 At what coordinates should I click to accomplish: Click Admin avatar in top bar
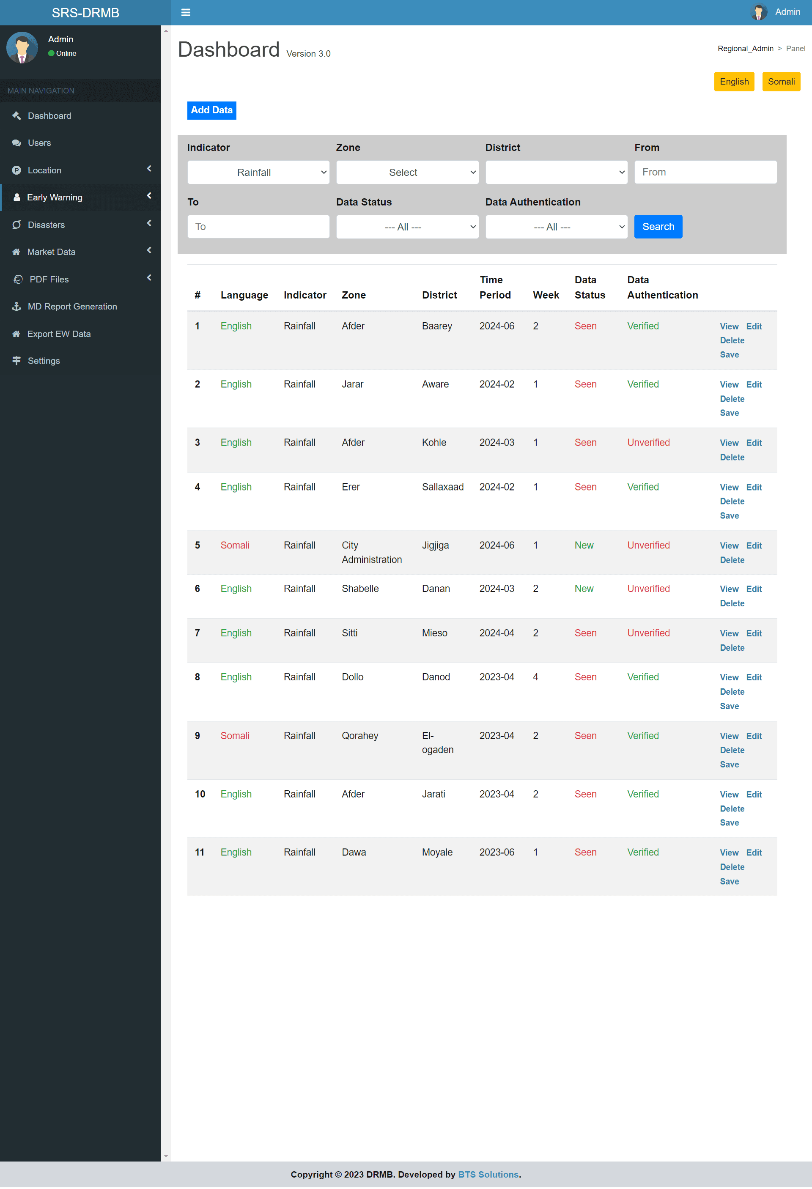(x=758, y=12)
